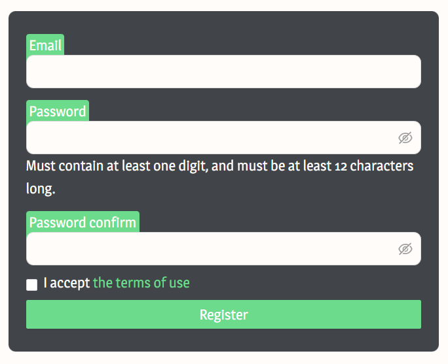This screenshot has width=448, height=364.
Task: Select the Password confirm input field
Action: click(x=210, y=249)
